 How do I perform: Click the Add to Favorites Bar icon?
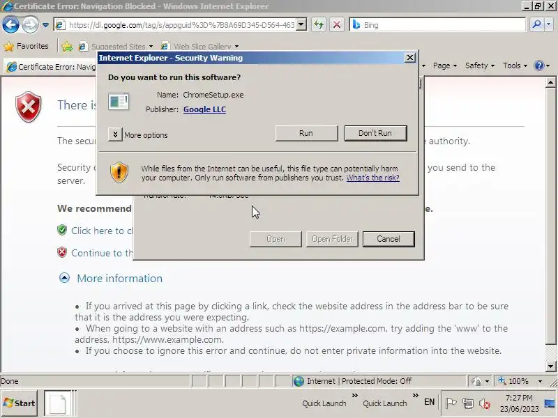67,46
